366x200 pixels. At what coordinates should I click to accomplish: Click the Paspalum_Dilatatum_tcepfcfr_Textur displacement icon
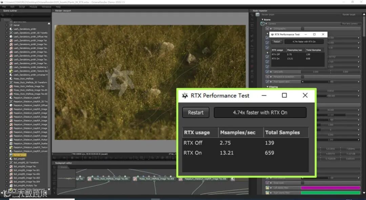pos(11,147)
